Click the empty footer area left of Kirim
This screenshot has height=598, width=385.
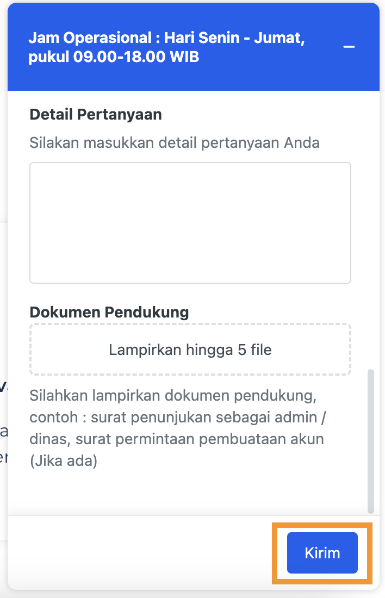[x=136, y=552]
